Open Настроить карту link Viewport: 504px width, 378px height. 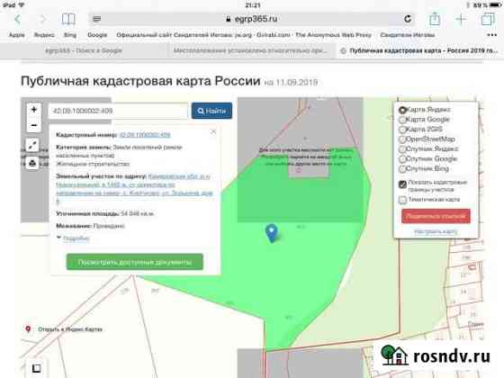coord(436,231)
